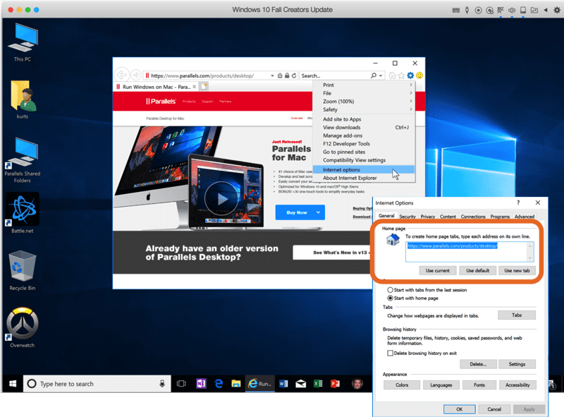Open Mail from the taskbar
This screenshot has height=417, width=564.
[301, 384]
